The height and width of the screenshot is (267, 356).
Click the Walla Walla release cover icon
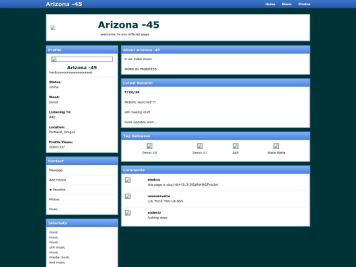(x=276, y=146)
